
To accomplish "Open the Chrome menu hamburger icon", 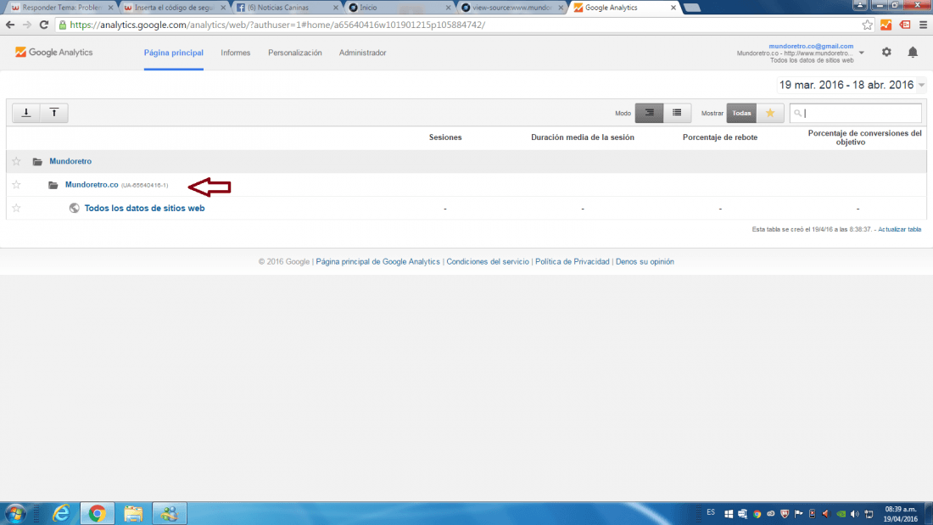I will tap(923, 25).
